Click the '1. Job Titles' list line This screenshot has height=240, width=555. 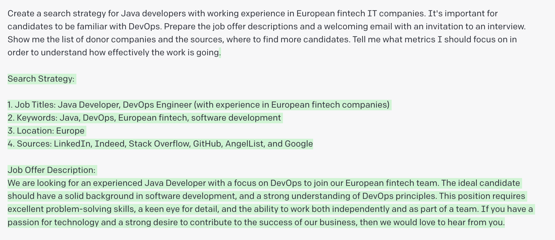(199, 105)
